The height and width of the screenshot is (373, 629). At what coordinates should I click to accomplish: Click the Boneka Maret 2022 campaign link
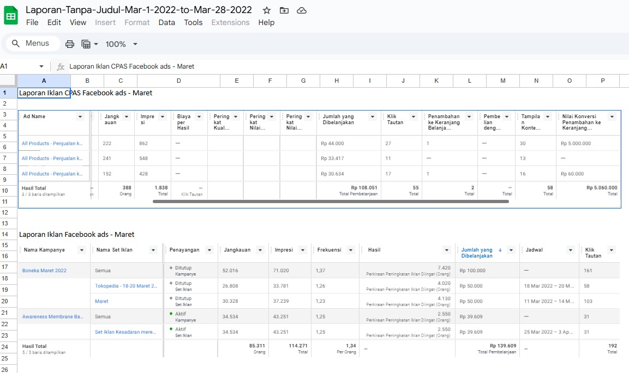pos(44,271)
